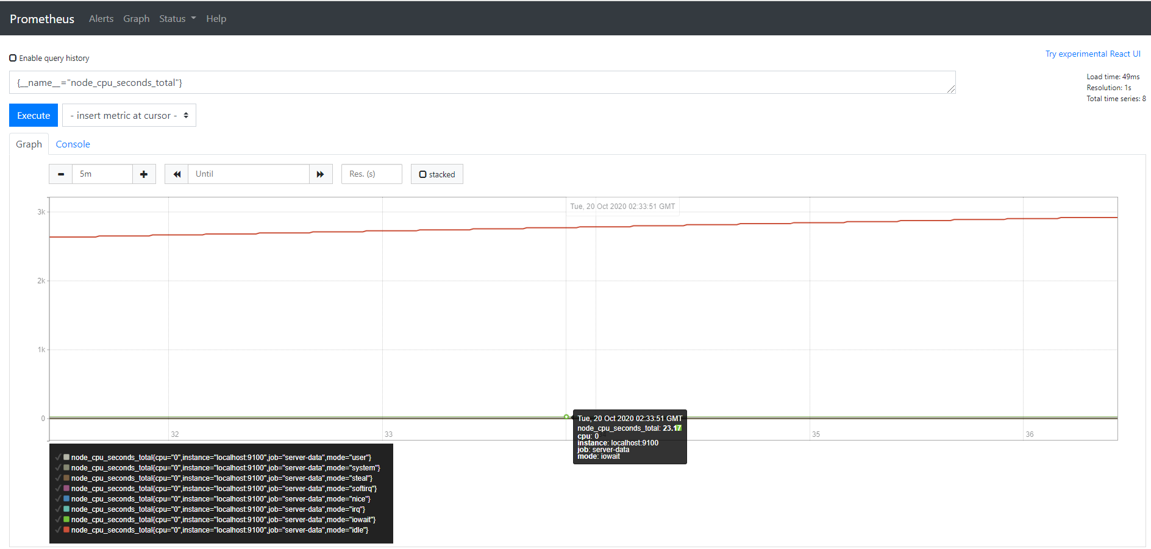Open the Alerts page in navbar
1151x549 pixels.
tap(101, 19)
